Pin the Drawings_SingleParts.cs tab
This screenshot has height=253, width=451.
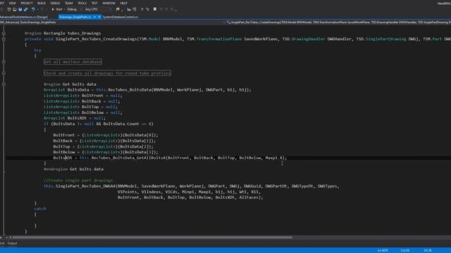pos(94,17)
